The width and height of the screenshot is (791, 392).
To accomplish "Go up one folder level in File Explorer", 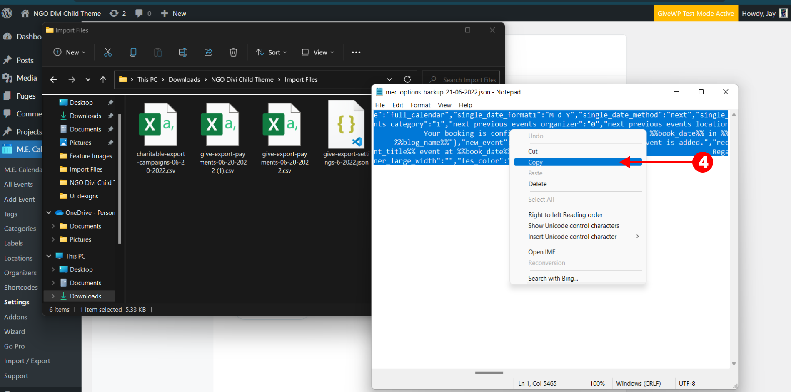I will [103, 79].
